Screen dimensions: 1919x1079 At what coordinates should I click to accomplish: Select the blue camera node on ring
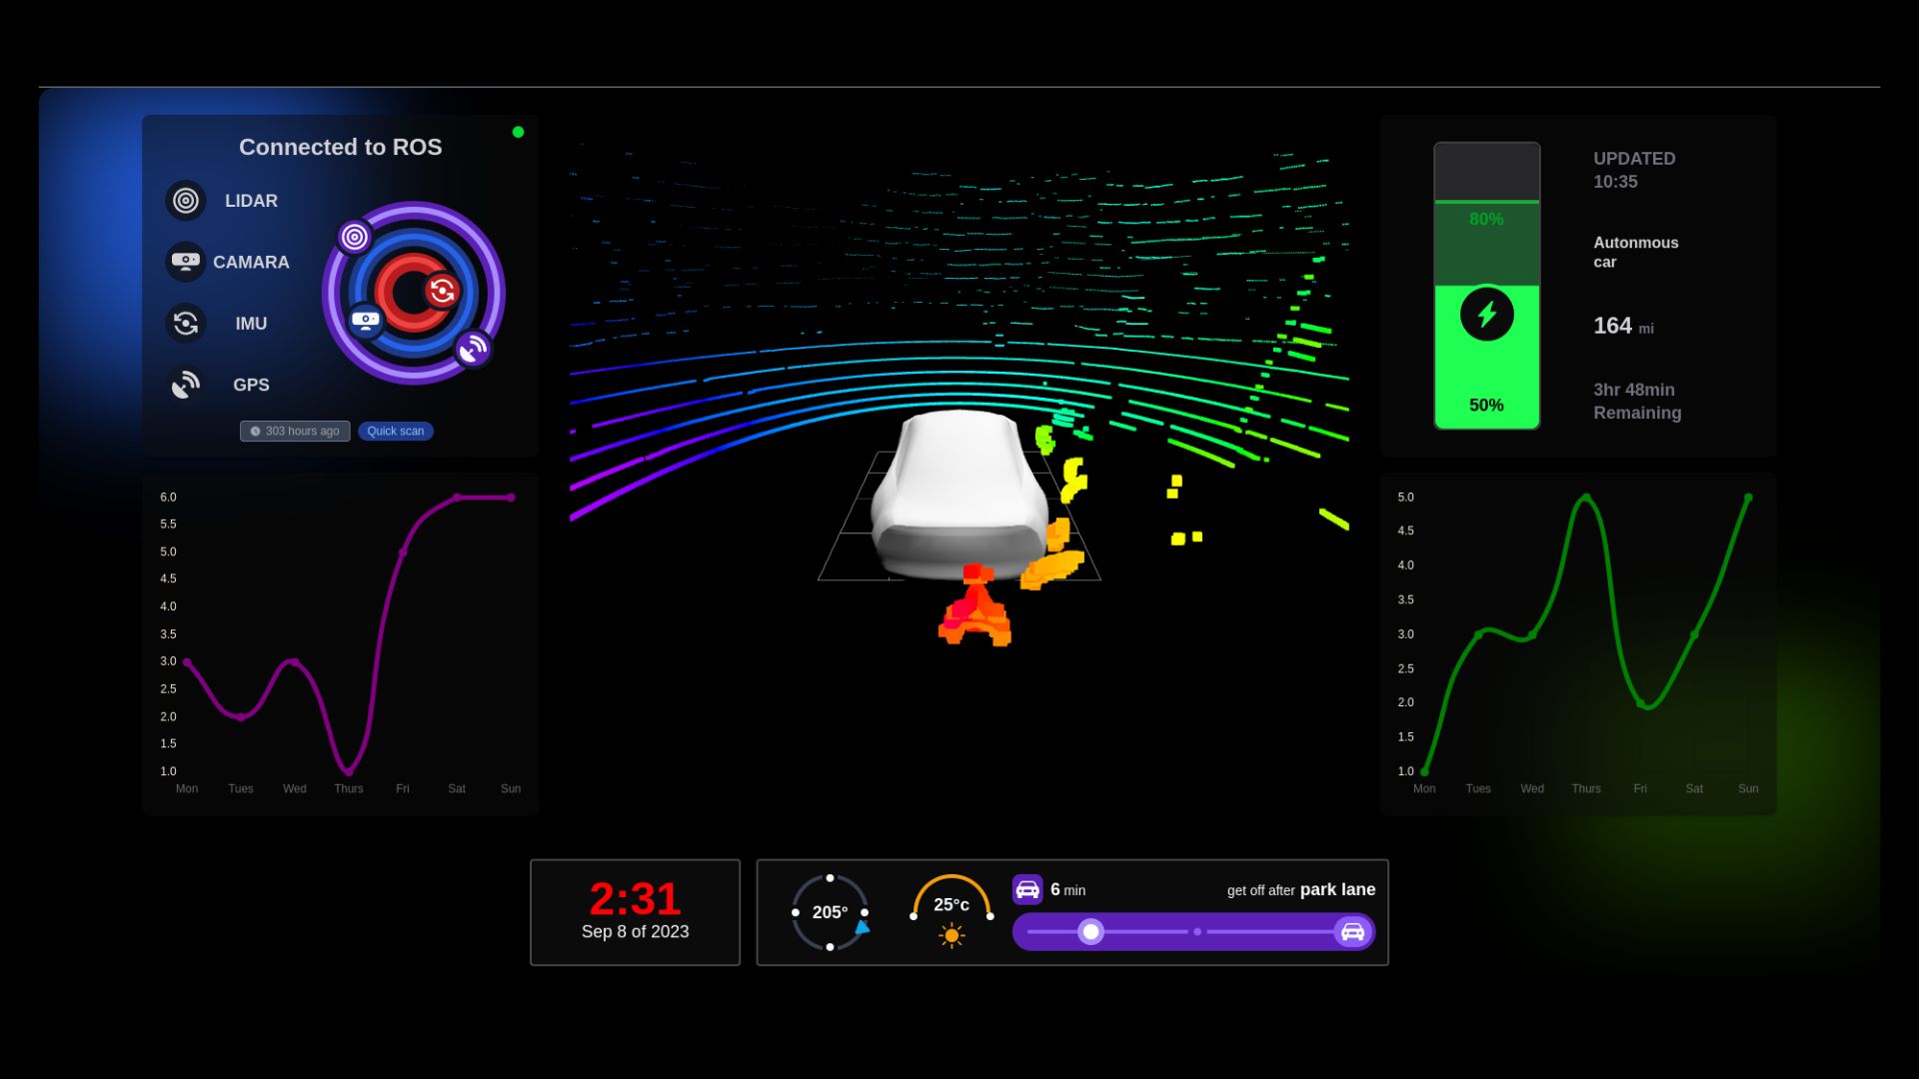click(366, 321)
